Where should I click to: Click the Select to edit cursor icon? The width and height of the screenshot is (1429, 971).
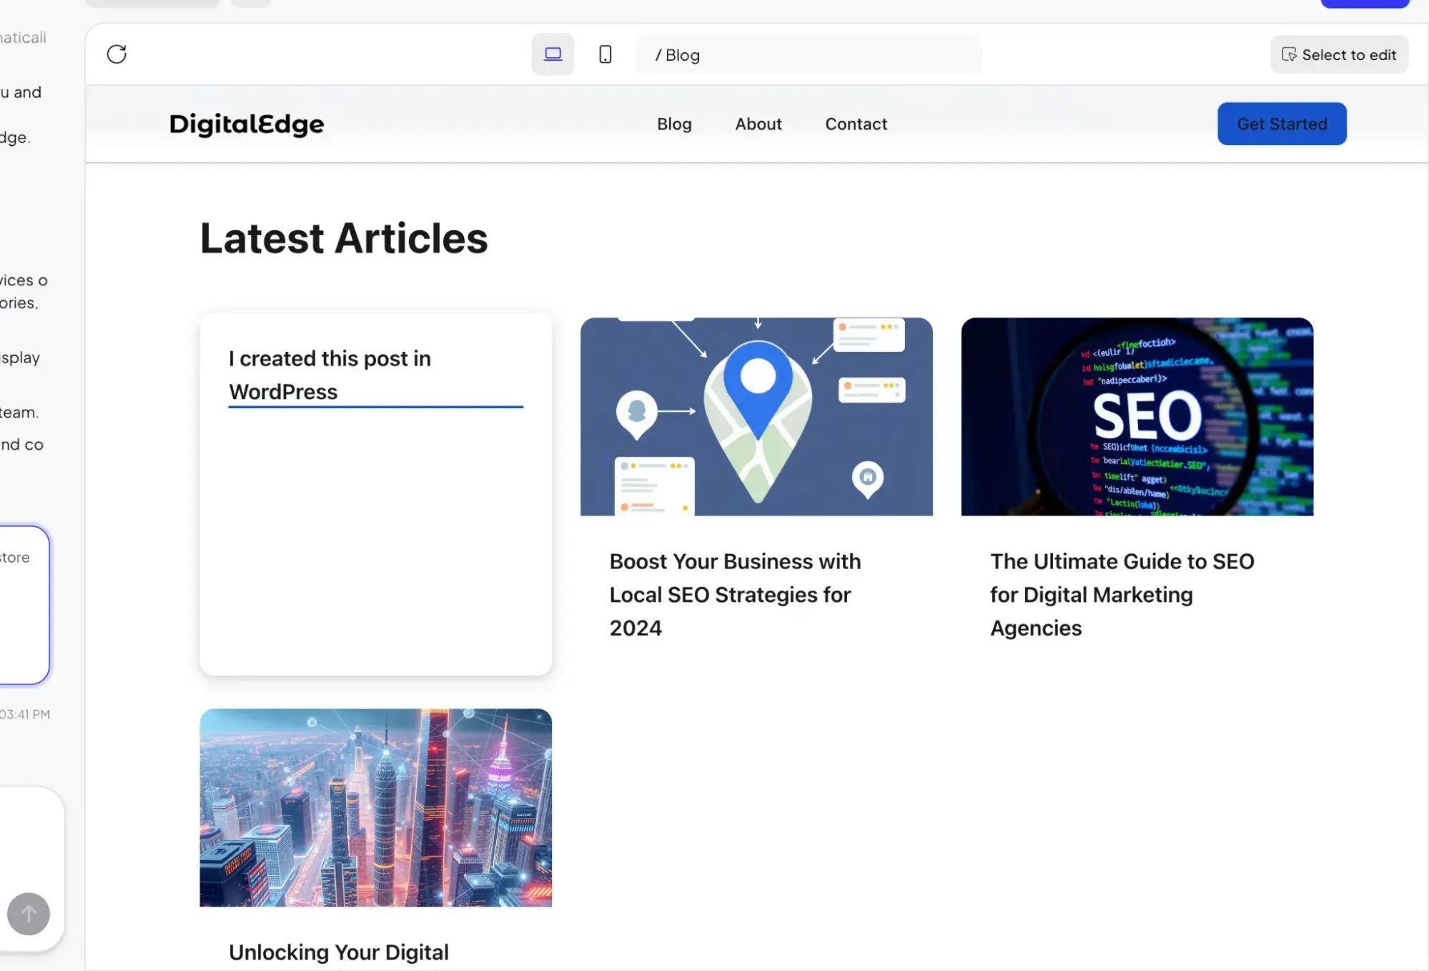pos(1289,54)
